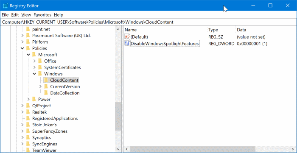Image resolution: width=297 pixels, height=153 pixels.
Task: Click the Office folder icon
Action: pos(40,61)
